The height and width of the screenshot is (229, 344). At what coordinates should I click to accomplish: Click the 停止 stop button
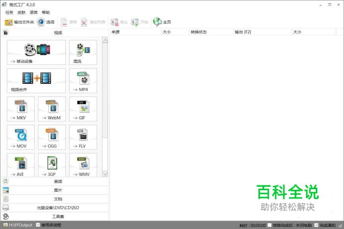(x=119, y=22)
